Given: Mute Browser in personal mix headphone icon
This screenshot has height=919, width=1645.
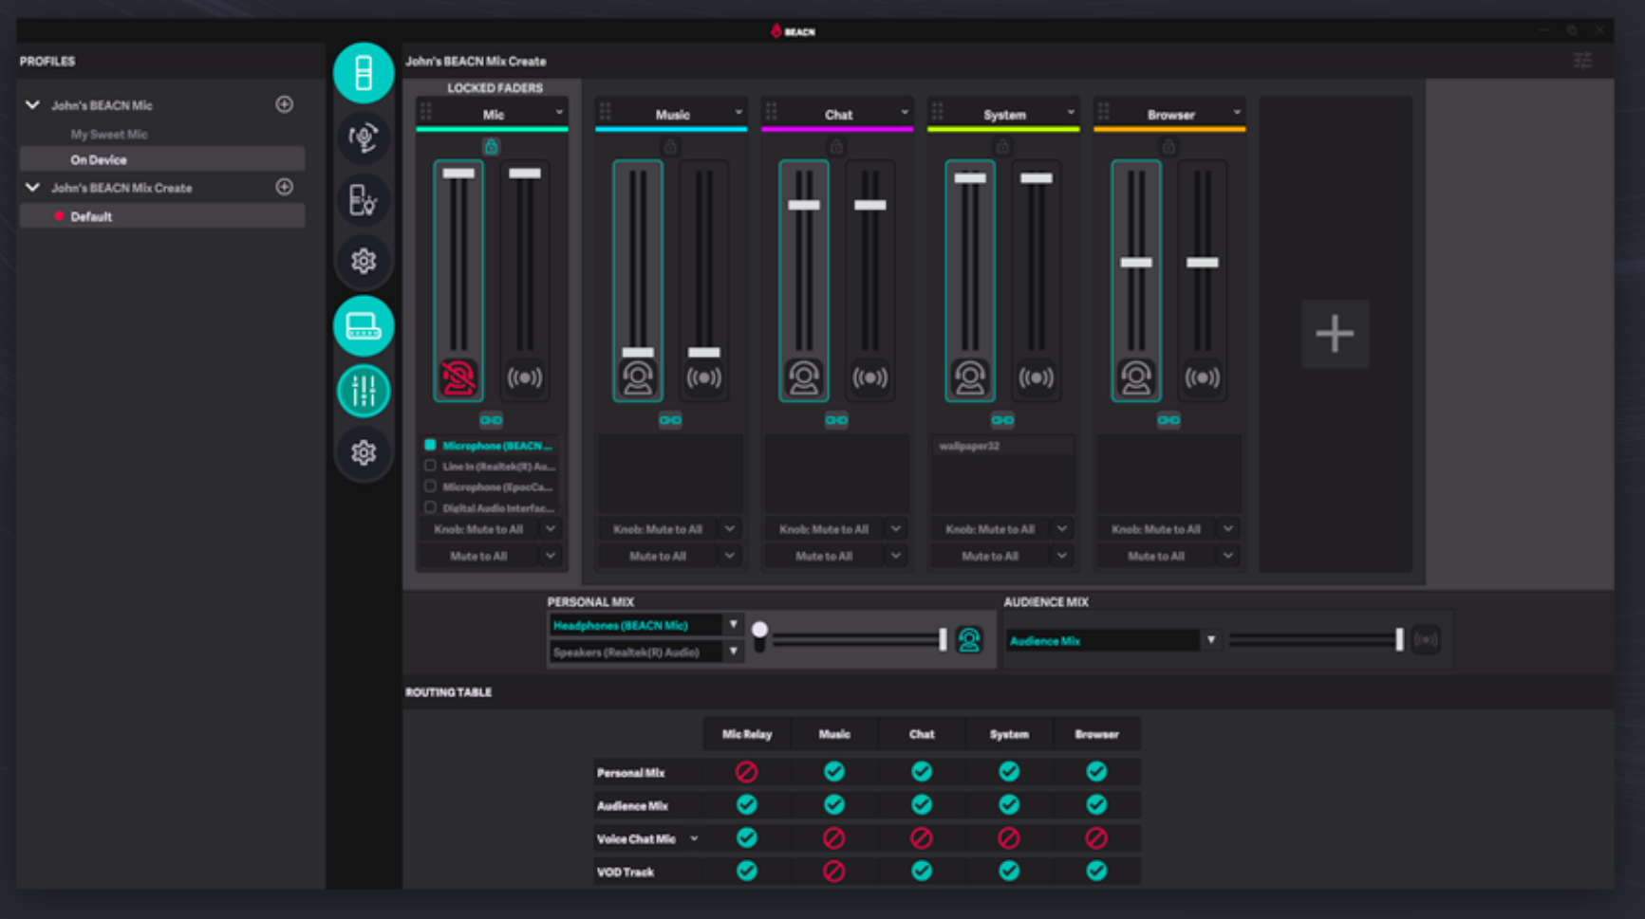Looking at the screenshot, I should pos(1136,377).
